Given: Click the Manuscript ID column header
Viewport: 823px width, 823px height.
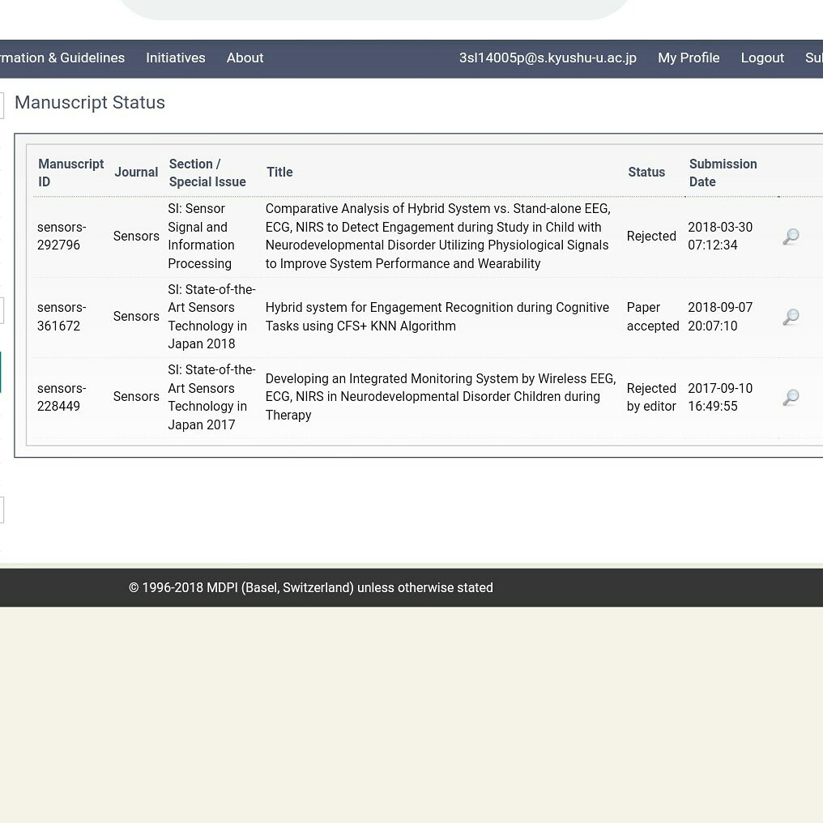Looking at the screenshot, I should point(70,173).
